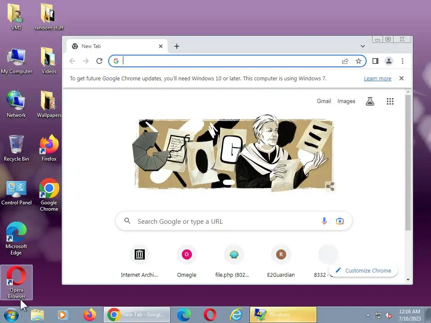The height and width of the screenshot is (323, 431).
Task: Select the Control Panel desktop icon
Action: [x=16, y=193]
